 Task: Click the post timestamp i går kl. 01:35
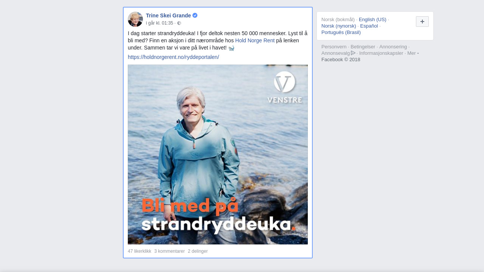(x=160, y=23)
